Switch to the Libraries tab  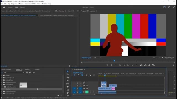[37, 70]
